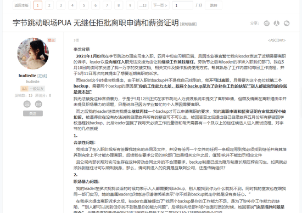Click the 楼主 original poster badge
The image size is (302, 213).
[51, 40]
